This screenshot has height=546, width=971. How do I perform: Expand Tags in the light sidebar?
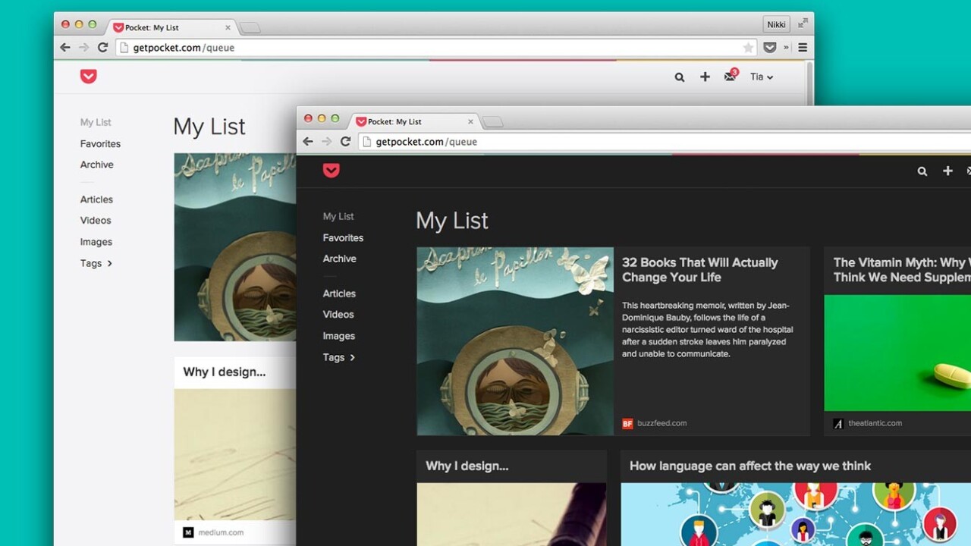(x=96, y=263)
